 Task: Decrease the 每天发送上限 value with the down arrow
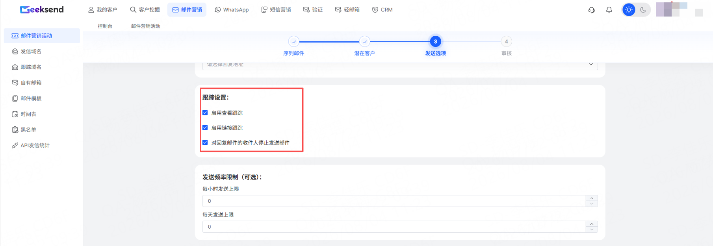pos(592,229)
